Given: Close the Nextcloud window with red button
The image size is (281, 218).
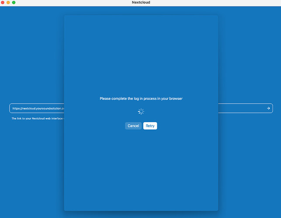Looking at the screenshot, I should [x=3, y=3].
